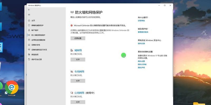Open the 隐私设置 link
211x105 pixels.
coord(141,61)
